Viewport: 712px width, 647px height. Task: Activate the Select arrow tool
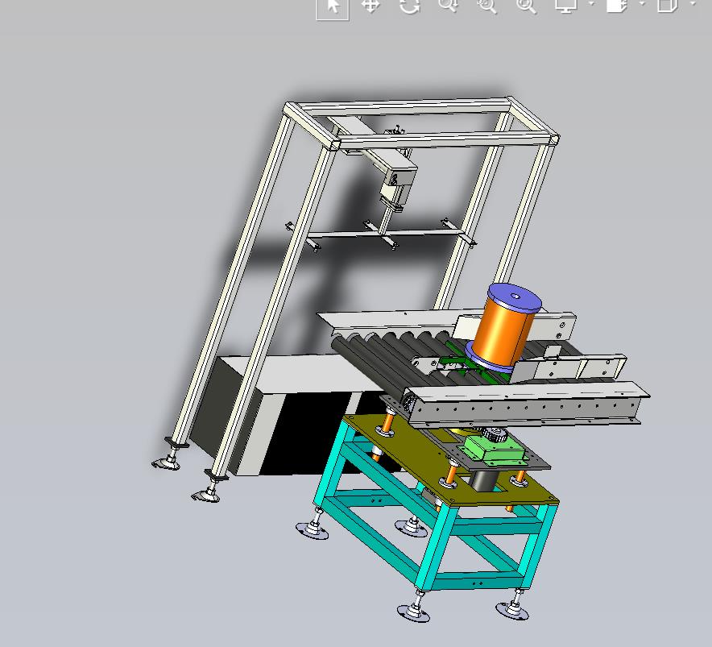pyautogui.click(x=333, y=8)
